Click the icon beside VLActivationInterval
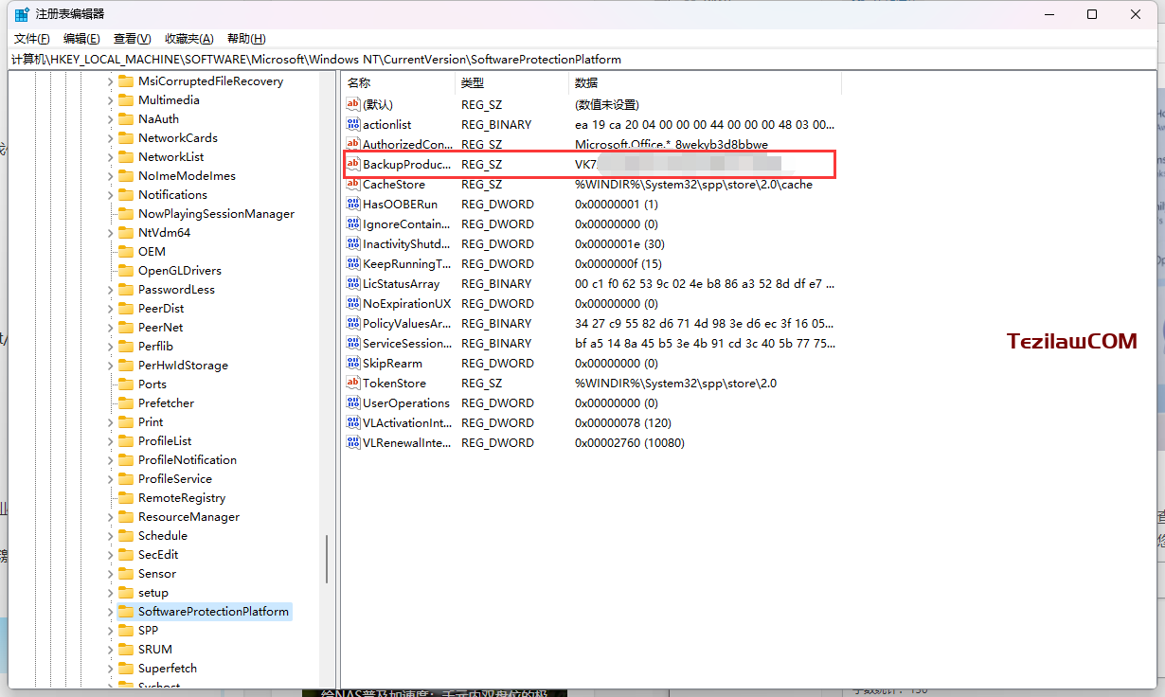 353,422
